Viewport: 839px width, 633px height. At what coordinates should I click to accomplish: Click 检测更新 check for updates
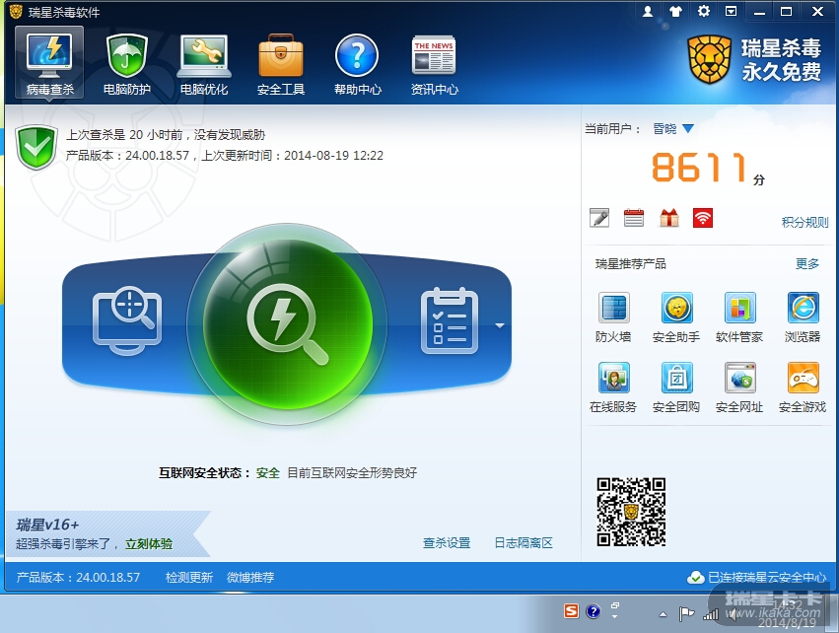pyautogui.click(x=189, y=578)
